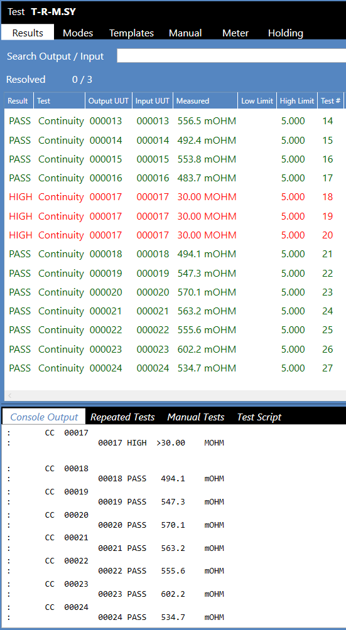Open the Manual Tests tab
This screenshot has height=630, width=346.
pyautogui.click(x=195, y=417)
